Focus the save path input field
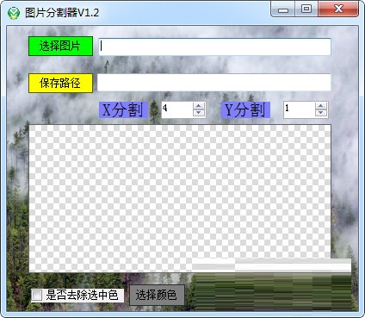This screenshot has width=365, height=318. (x=214, y=83)
